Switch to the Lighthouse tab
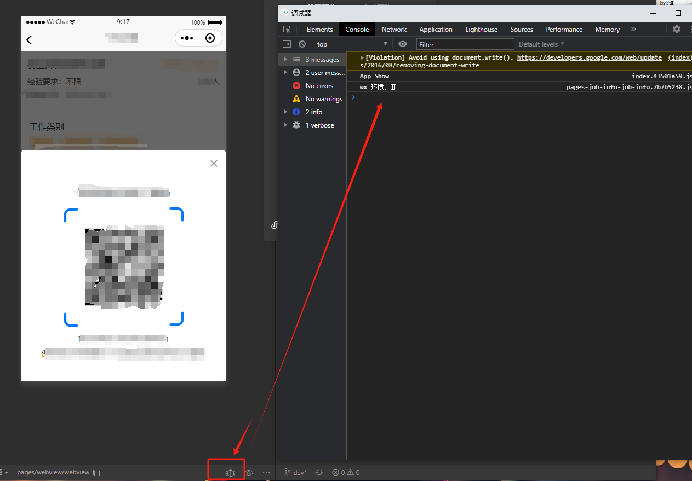Screen dimensions: 692x481 point(482,30)
